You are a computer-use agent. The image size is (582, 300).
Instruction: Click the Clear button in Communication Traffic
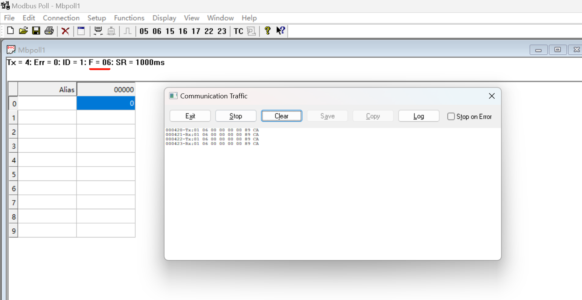coord(282,116)
